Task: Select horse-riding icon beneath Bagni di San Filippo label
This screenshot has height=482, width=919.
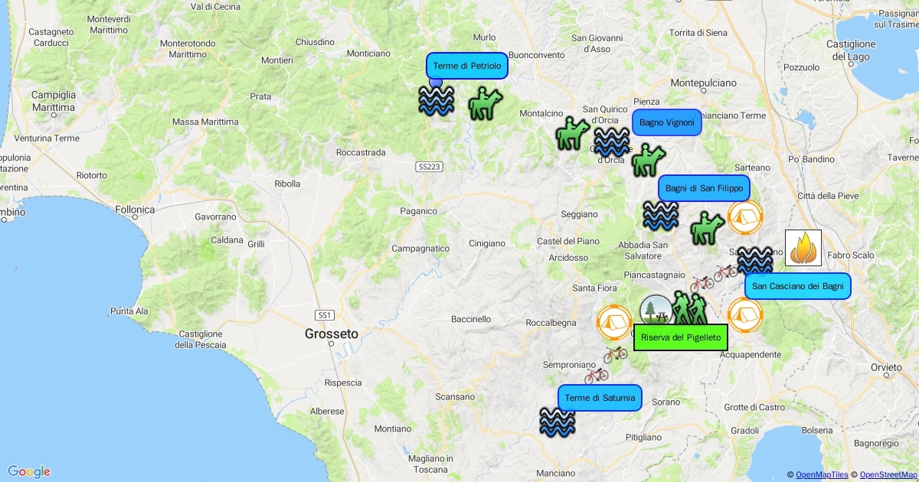Action: click(708, 228)
